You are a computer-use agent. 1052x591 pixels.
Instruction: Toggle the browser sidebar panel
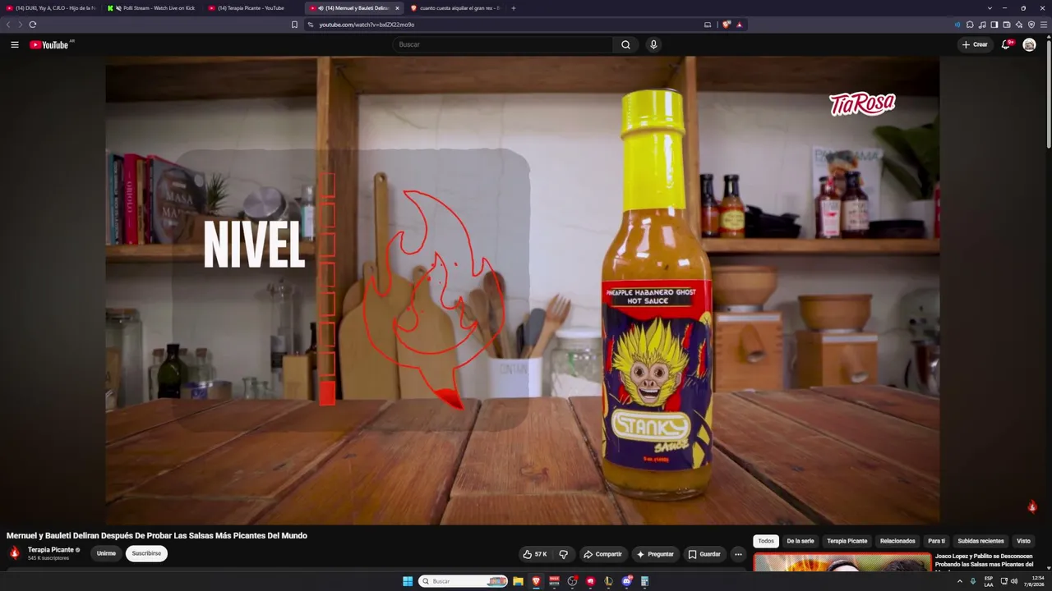pyautogui.click(x=994, y=25)
